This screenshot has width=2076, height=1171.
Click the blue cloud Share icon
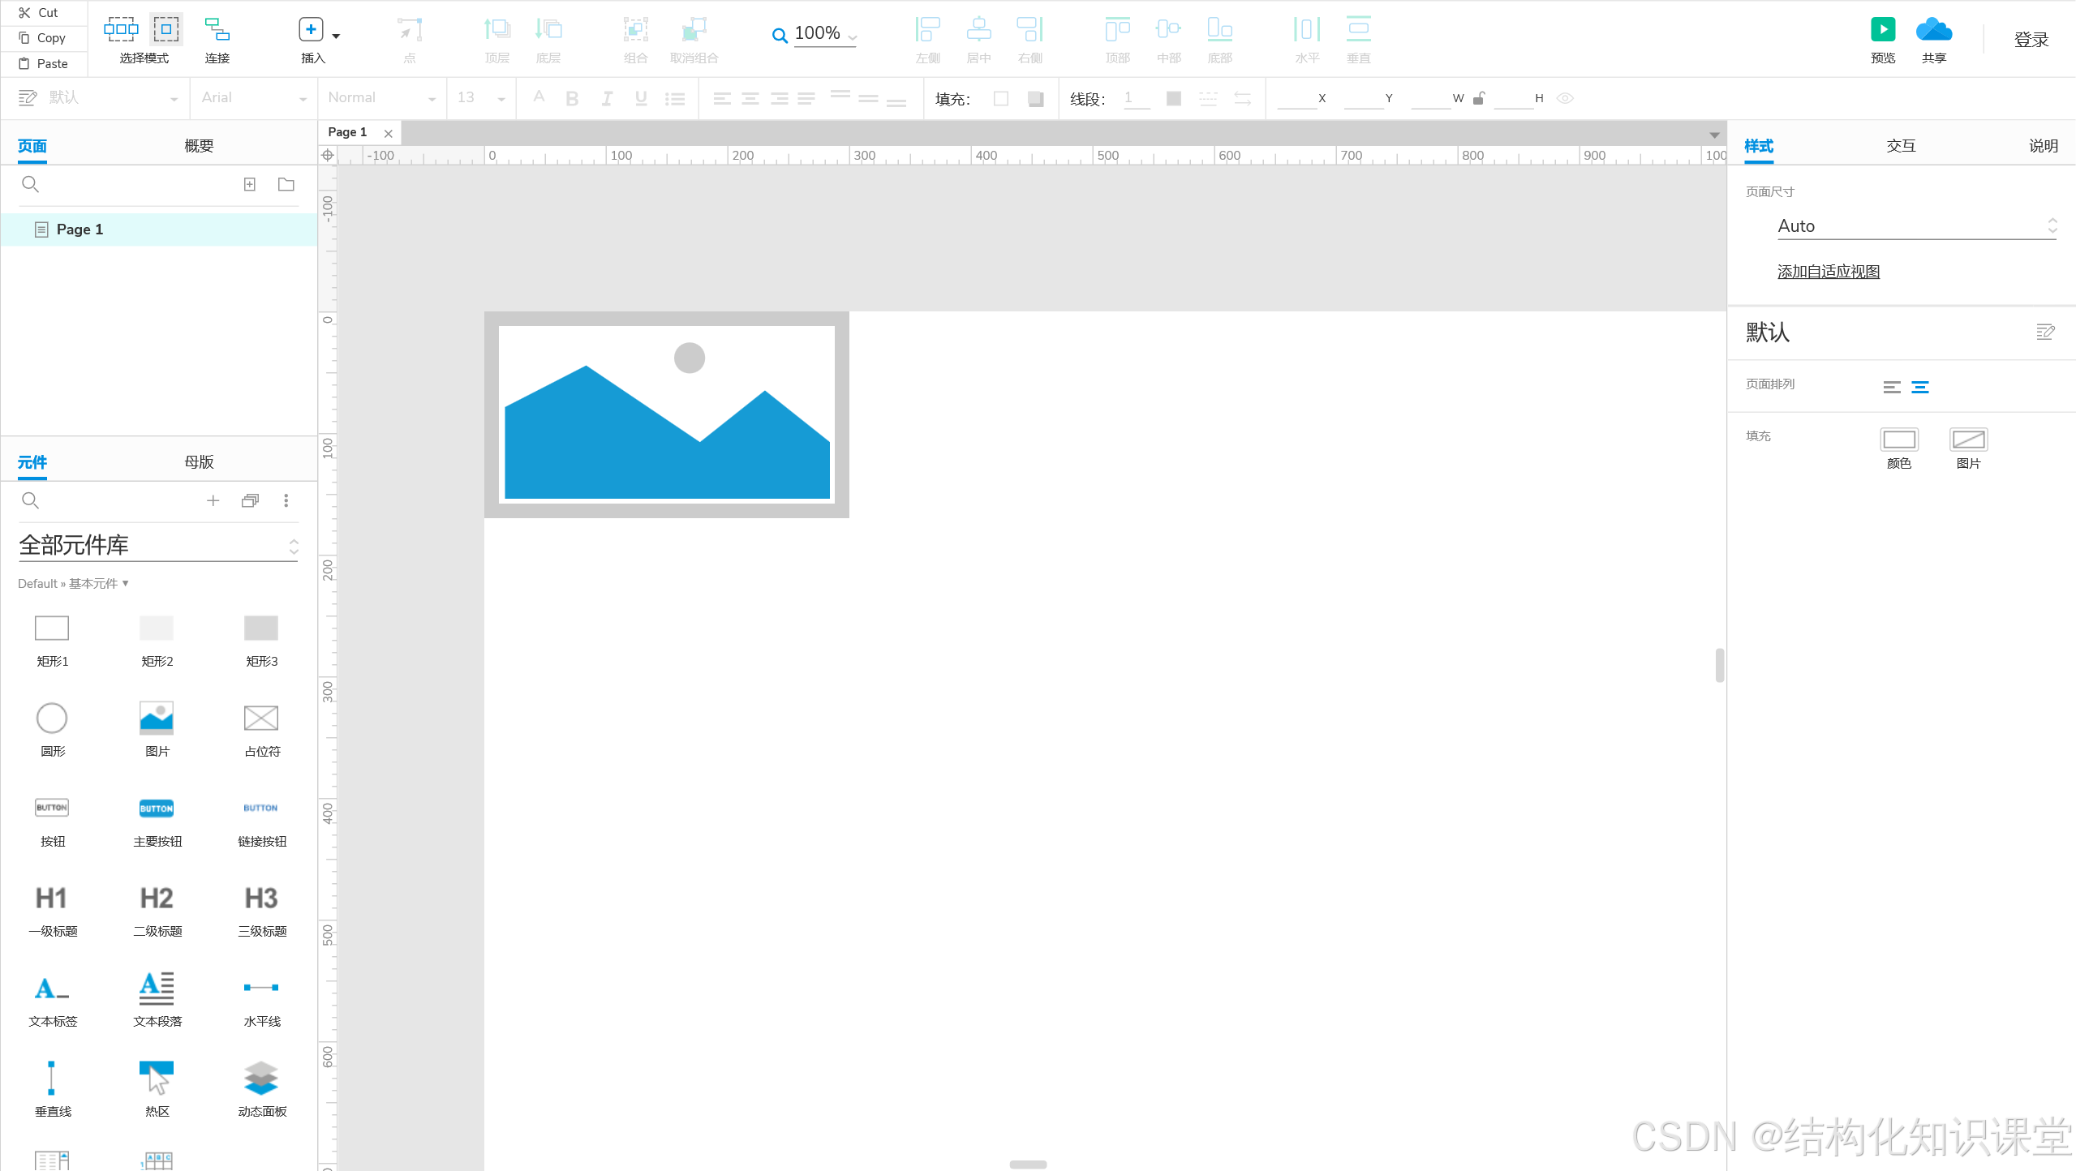click(1933, 30)
